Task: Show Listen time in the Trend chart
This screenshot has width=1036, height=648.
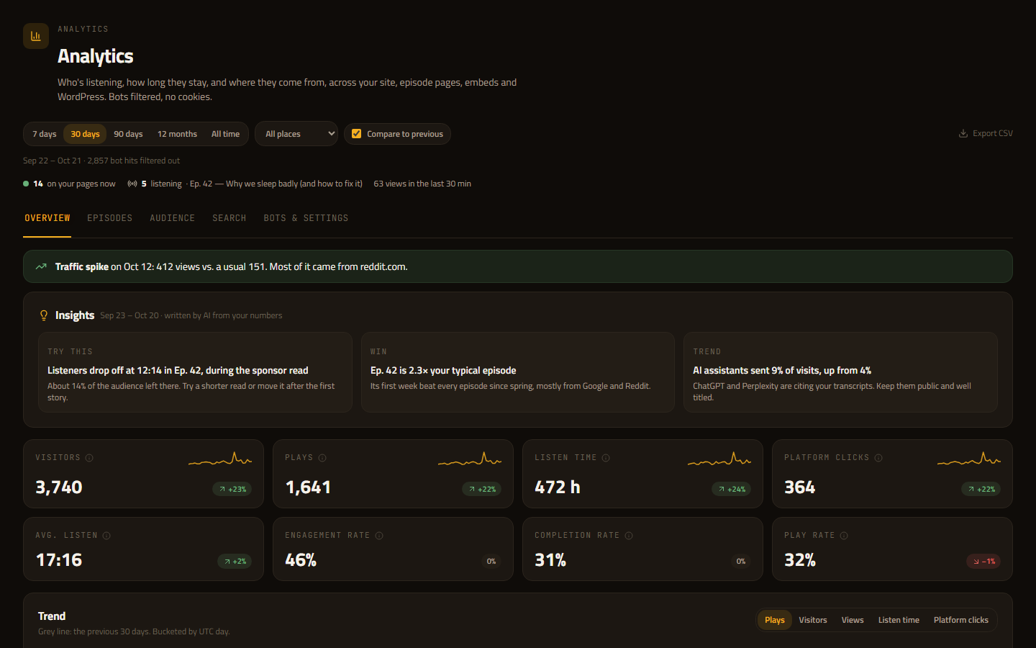Action: click(899, 620)
